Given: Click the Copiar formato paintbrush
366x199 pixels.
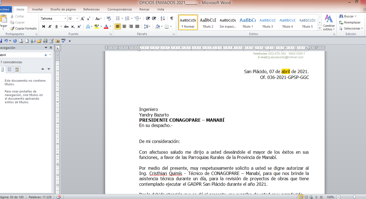Looking at the screenshot, I should (x=24, y=28).
